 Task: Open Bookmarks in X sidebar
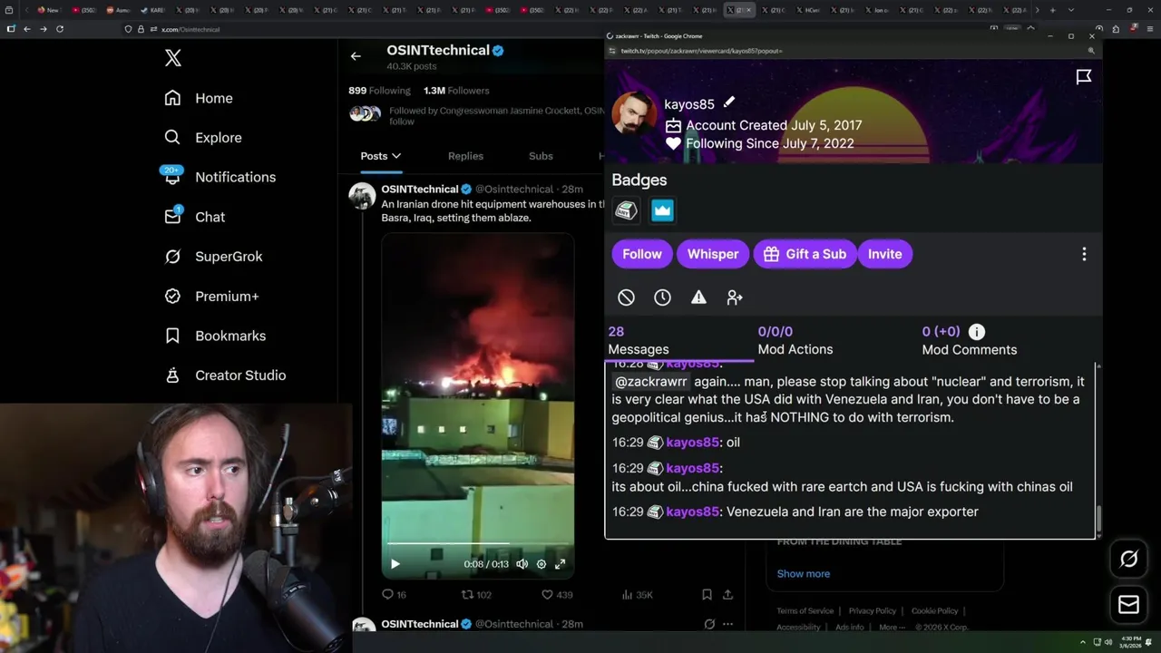coord(215,336)
